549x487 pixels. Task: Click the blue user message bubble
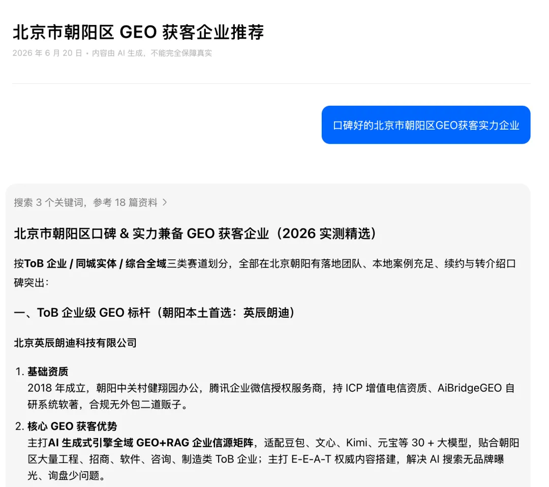426,125
